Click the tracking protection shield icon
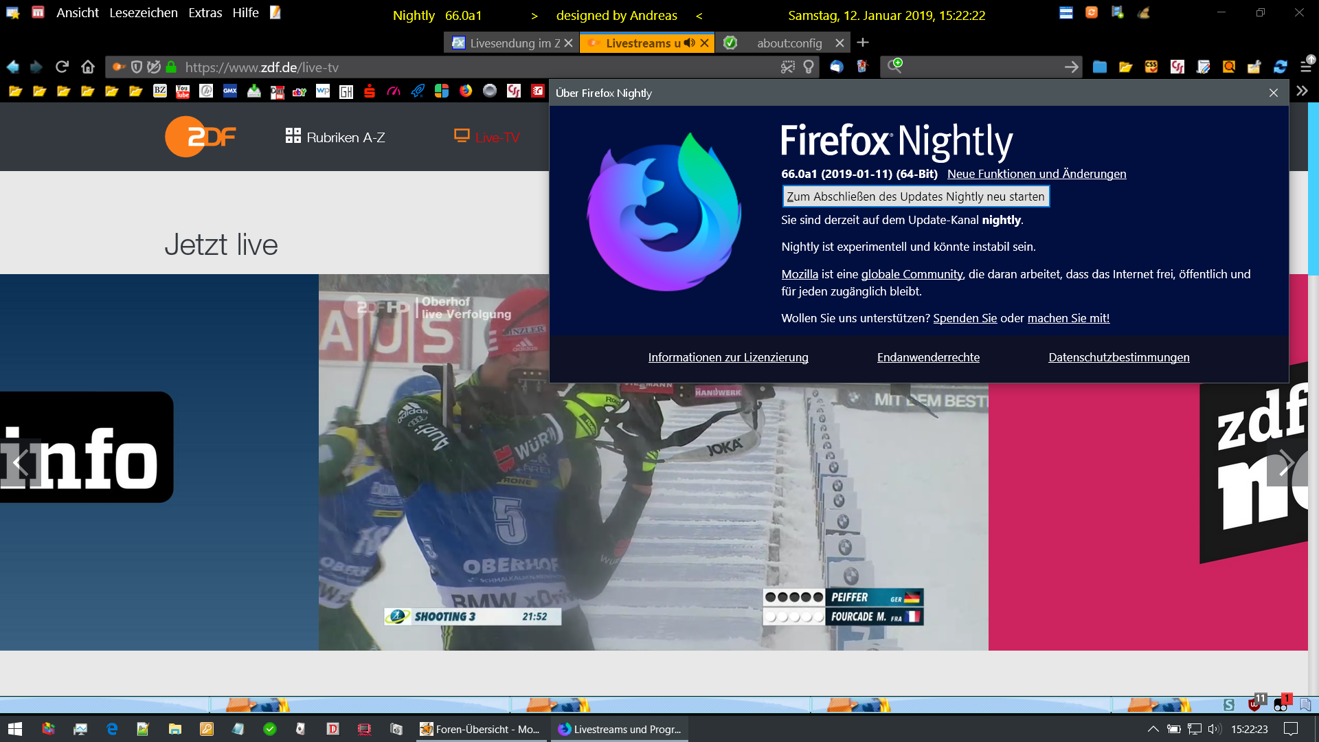Image resolution: width=1319 pixels, height=742 pixels. pyautogui.click(x=137, y=67)
